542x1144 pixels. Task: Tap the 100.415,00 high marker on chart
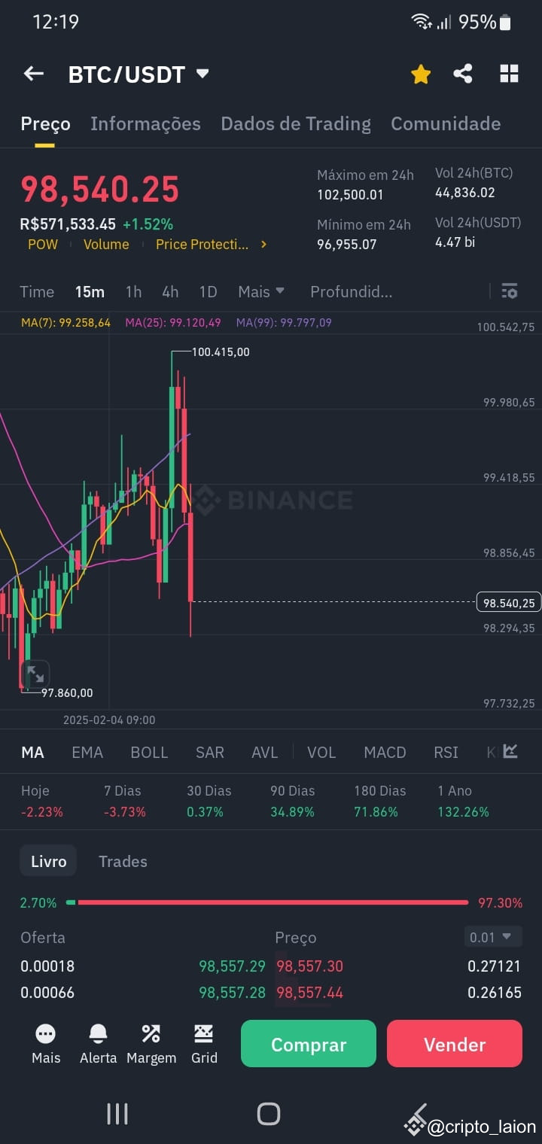click(221, 351)
